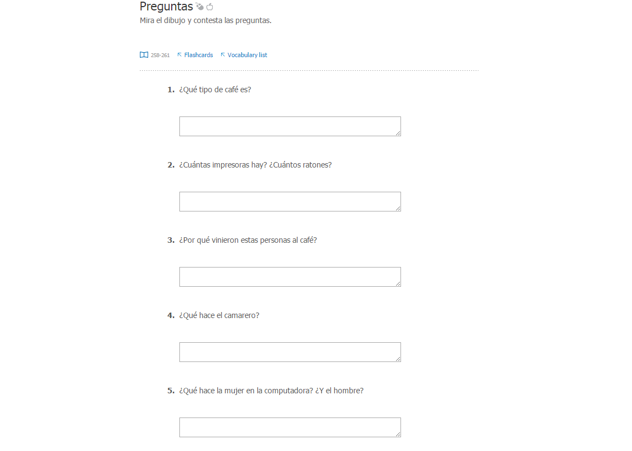Select the text box under question 3
632x451 pixels.
click(x=290, y=277)
